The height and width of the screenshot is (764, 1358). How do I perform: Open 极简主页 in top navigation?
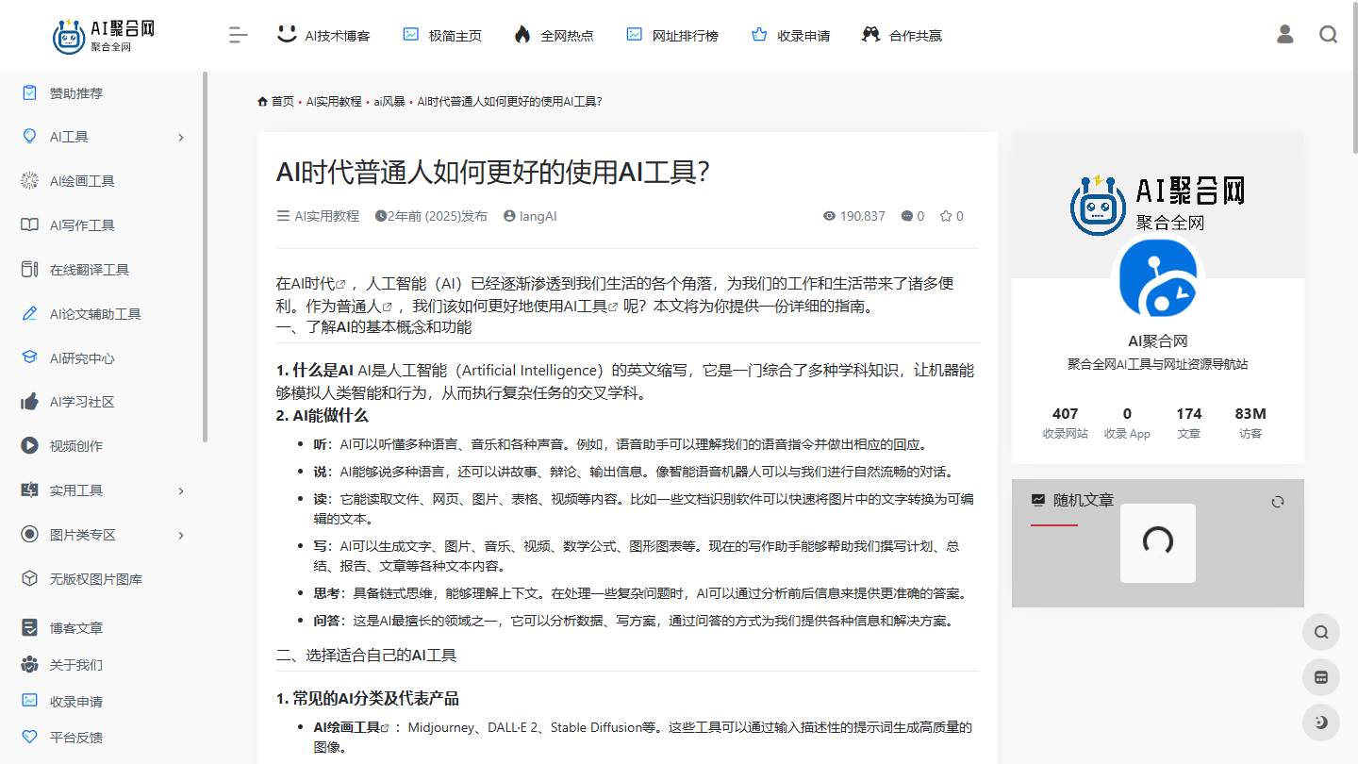pyautogui.click(x=442, y=35)
